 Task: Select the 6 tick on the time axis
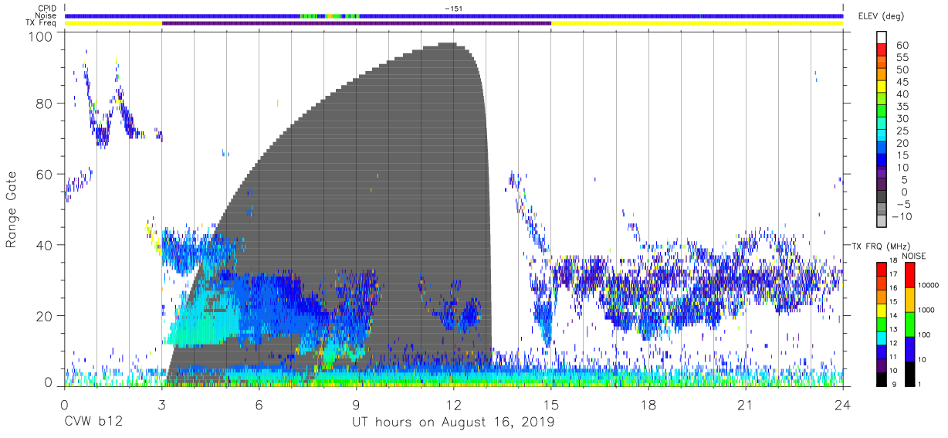259,406
